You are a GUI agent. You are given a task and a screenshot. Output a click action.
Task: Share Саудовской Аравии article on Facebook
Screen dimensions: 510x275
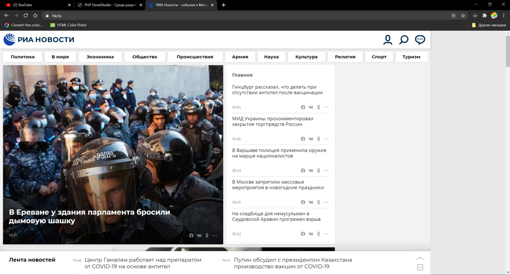tap(303, 234)
